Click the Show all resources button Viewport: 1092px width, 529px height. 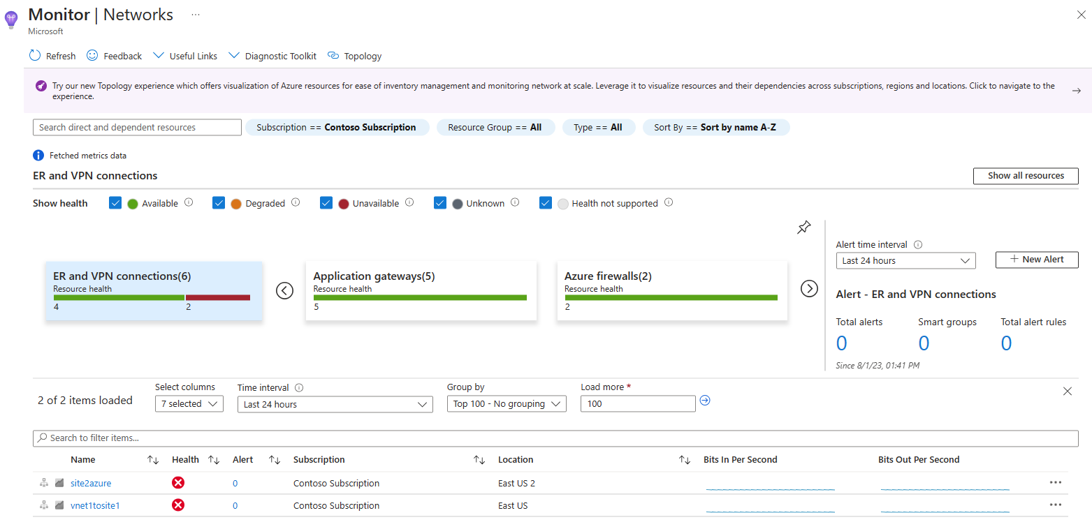coord(1026,176)
